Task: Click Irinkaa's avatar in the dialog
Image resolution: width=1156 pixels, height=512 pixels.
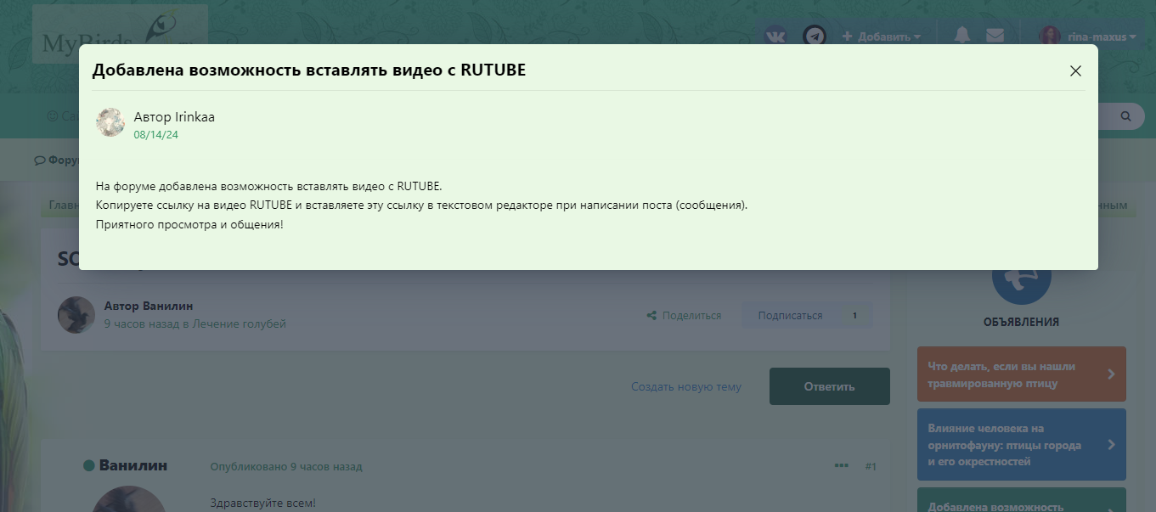Action: [110, 122]
